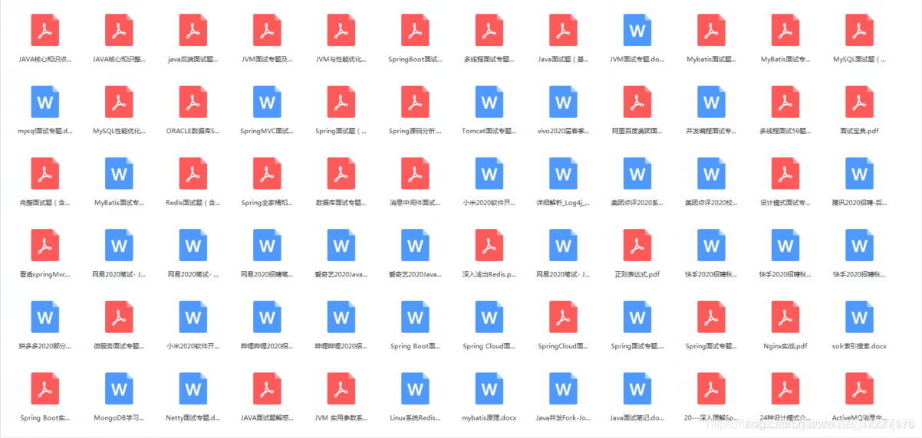Select the label '设计模式面试专'
Viewport: 922px width, 438px height.
(x=786, y=202)
